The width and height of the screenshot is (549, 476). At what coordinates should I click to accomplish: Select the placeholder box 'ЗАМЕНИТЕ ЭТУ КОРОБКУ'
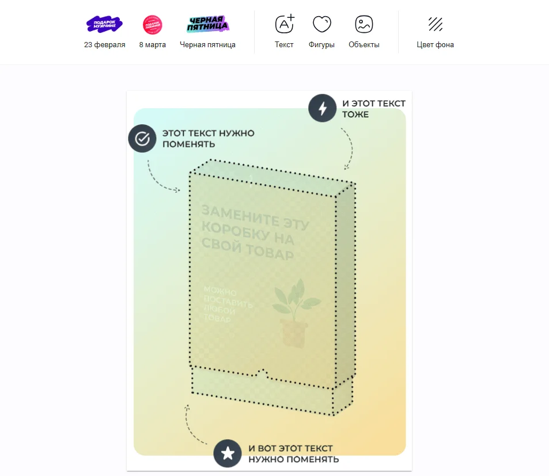tap(272, 287)
